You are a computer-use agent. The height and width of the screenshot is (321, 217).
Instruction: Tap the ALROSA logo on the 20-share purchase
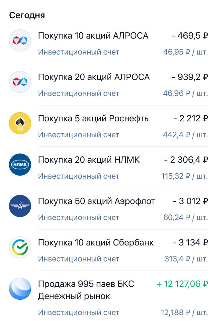click(x=20, y=82)
